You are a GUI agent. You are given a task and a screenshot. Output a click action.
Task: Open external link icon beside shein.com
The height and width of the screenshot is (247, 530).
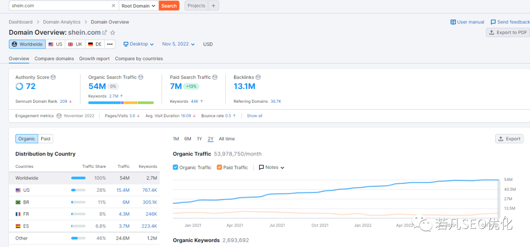(105, 33)
